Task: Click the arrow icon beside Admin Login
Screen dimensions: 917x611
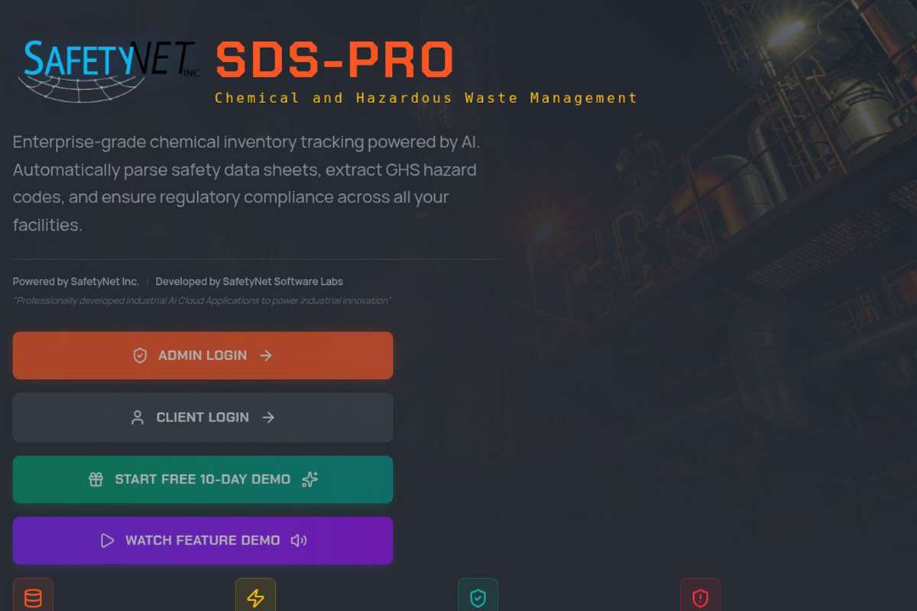Action: pyautogui.click(x=266, y=355)
